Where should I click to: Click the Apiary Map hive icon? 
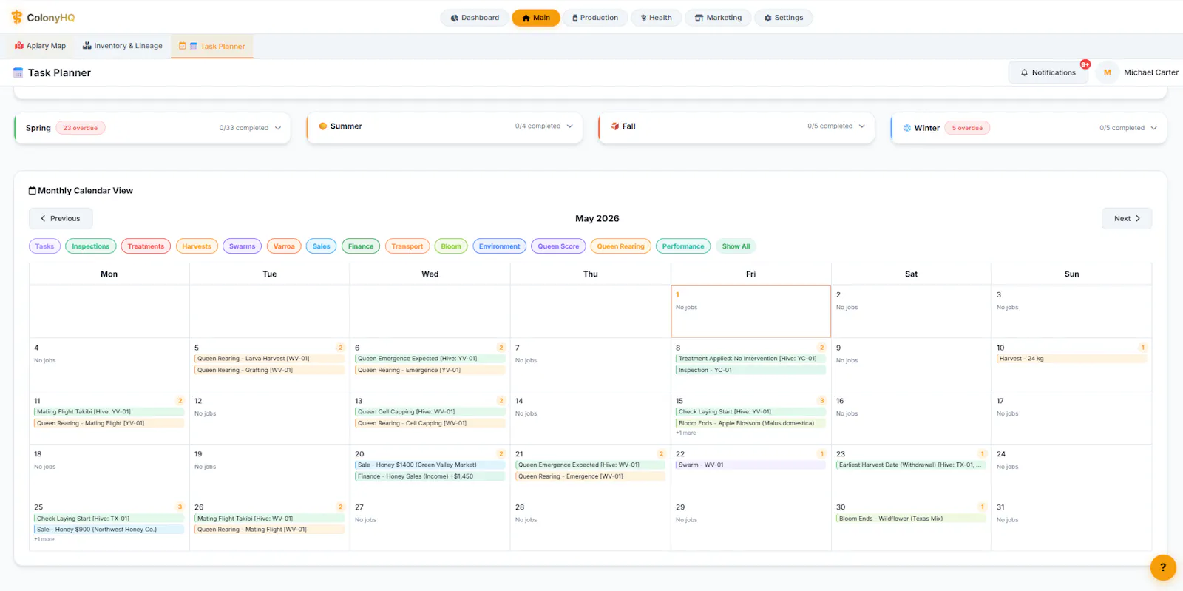[19, 46]
